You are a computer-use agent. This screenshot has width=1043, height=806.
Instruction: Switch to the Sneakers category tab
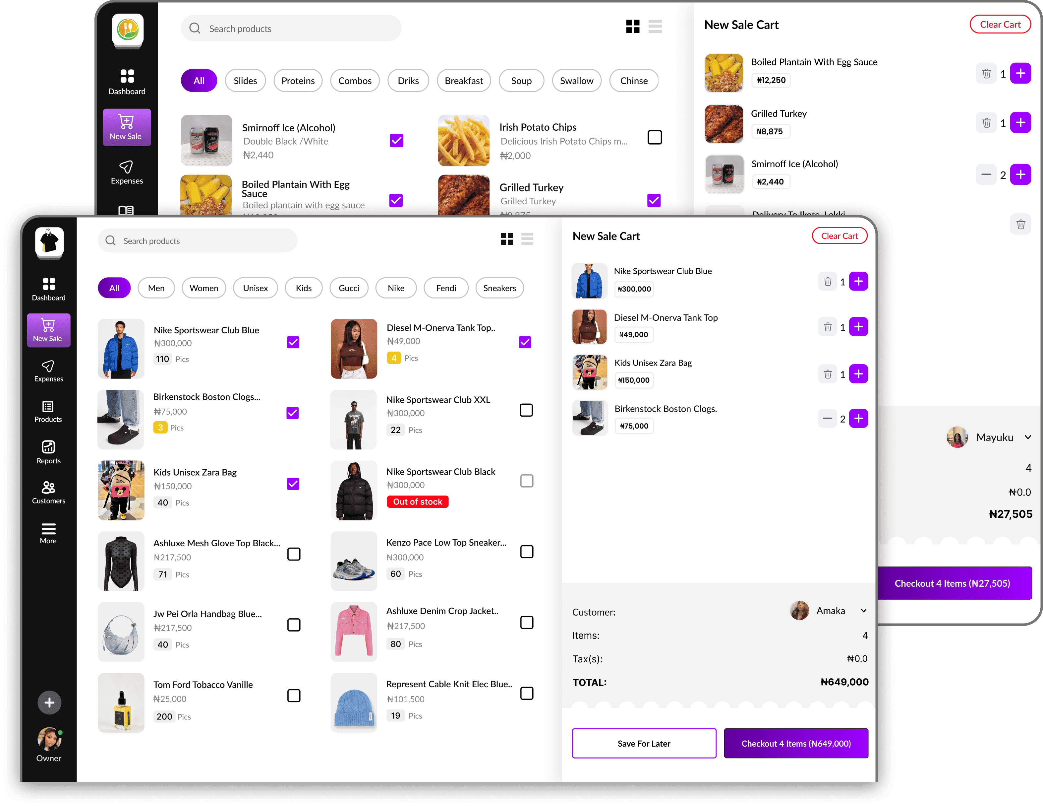pos(499,288)
